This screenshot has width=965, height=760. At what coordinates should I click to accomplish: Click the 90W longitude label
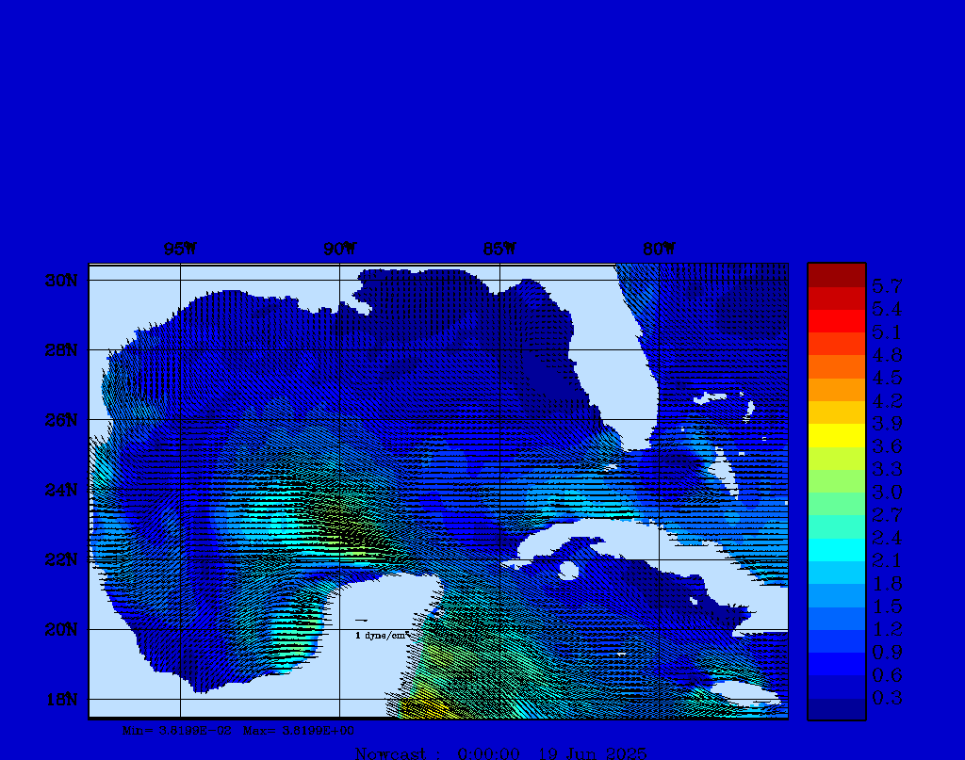[339, 250]
